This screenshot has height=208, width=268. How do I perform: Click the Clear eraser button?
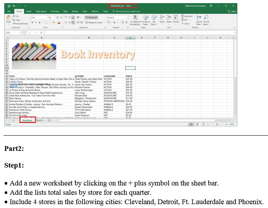point(185,24)
